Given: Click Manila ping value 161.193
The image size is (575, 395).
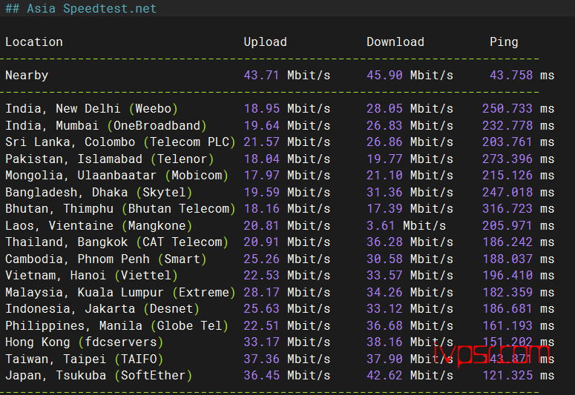Looking at the screenshot, I should (x=507, y=326).
